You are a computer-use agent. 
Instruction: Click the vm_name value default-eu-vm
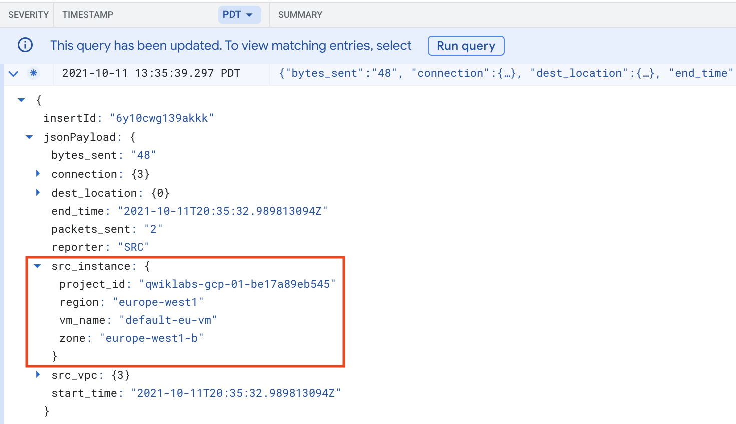[x=169, y=320]
